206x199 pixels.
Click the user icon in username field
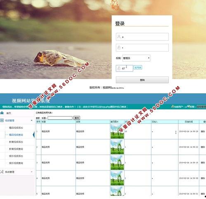(x=119, y=37)
